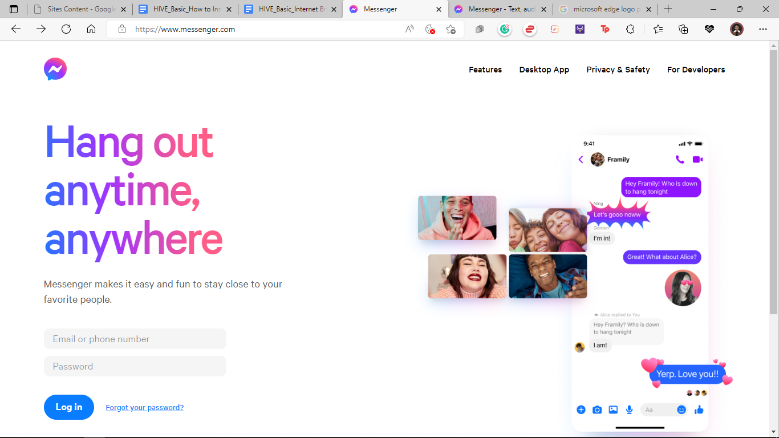
Task: Refresh the Messenger page
Action: pos(66,29)
